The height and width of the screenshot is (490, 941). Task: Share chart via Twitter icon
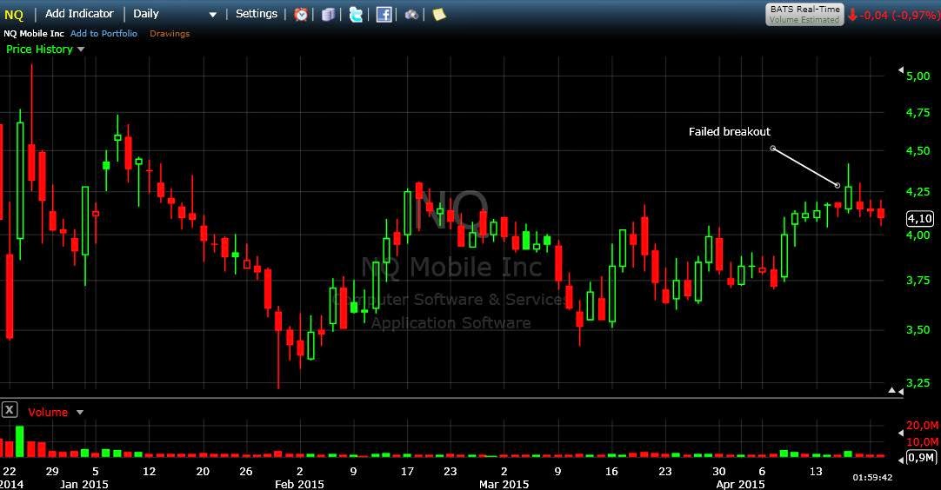pyautogui.click(x=356, y=15)
